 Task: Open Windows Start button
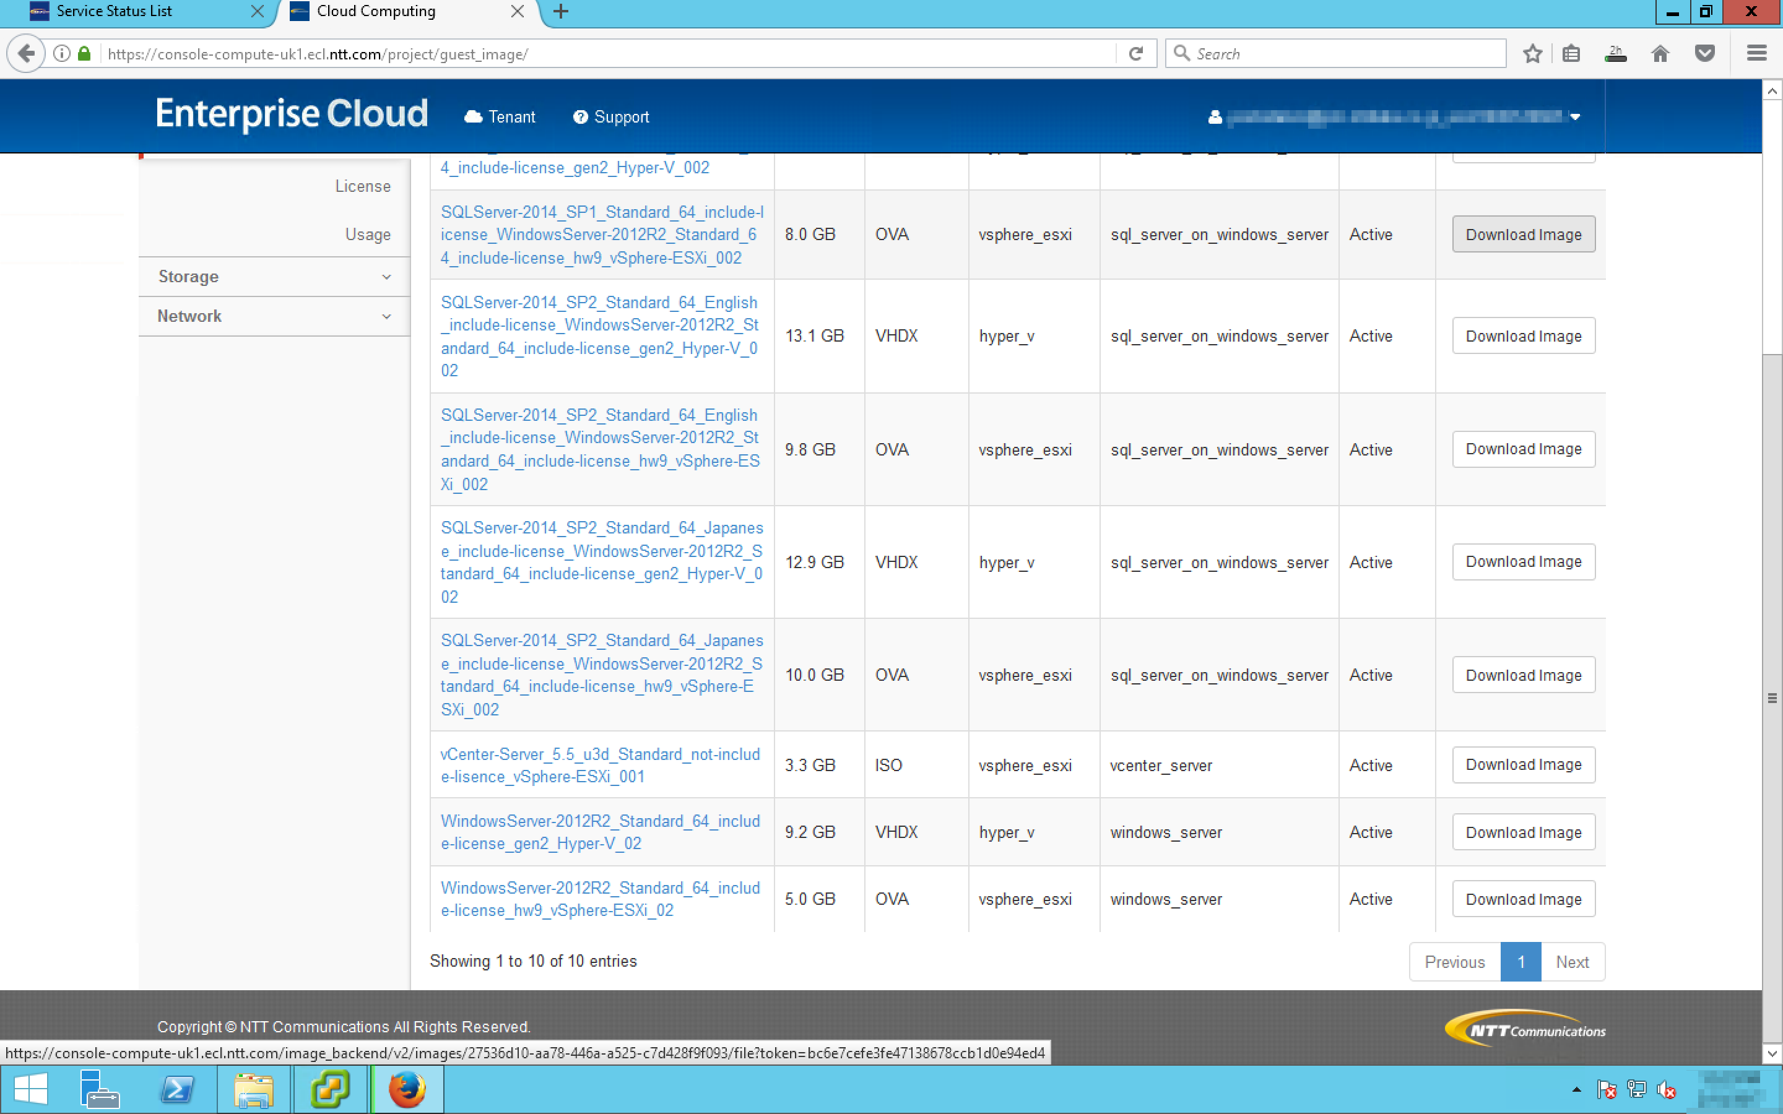[30, 1089]
